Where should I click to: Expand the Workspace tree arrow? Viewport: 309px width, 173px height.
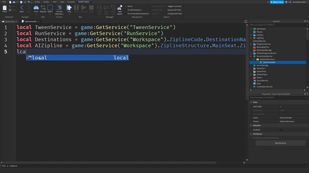251,29
